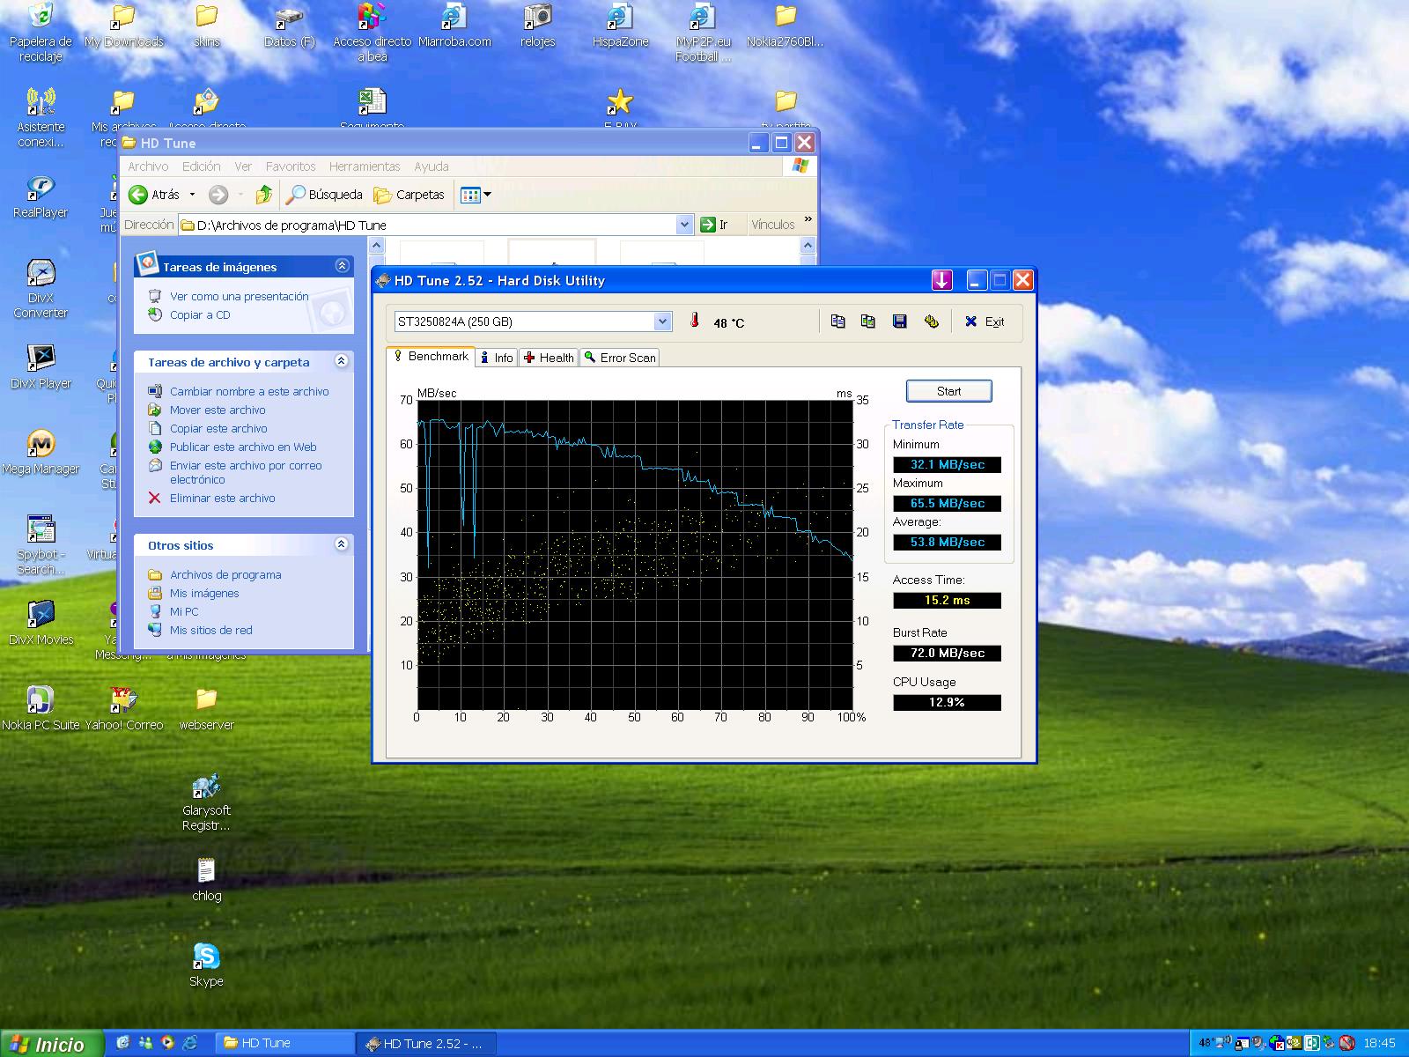Start the benchmark test
1409x1057 pixels.
[948, 391]
